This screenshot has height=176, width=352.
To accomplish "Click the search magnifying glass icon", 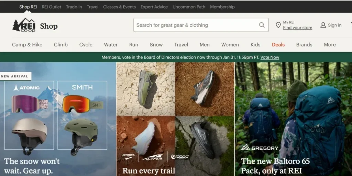I will pos(262,25).
